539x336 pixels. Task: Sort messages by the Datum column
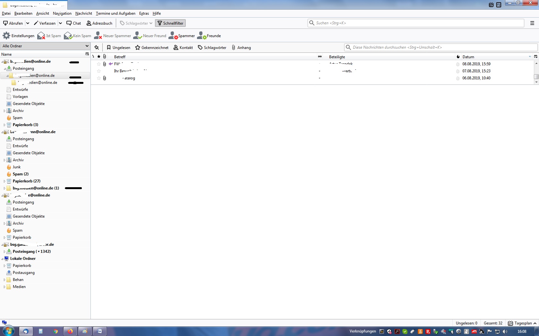pos(497,57)
